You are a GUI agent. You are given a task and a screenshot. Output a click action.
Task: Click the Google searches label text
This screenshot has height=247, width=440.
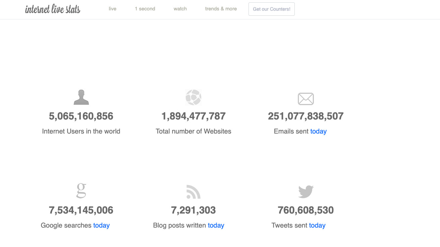(x=66, y=225)
